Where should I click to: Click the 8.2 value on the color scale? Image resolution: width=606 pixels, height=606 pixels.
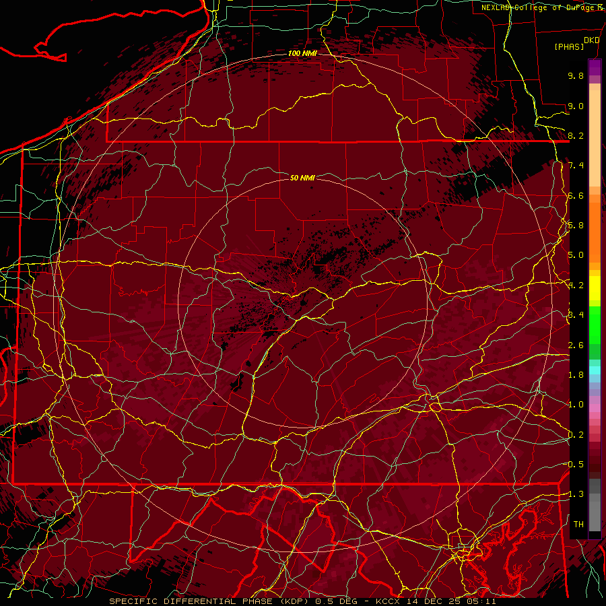(x=576, y=135)
